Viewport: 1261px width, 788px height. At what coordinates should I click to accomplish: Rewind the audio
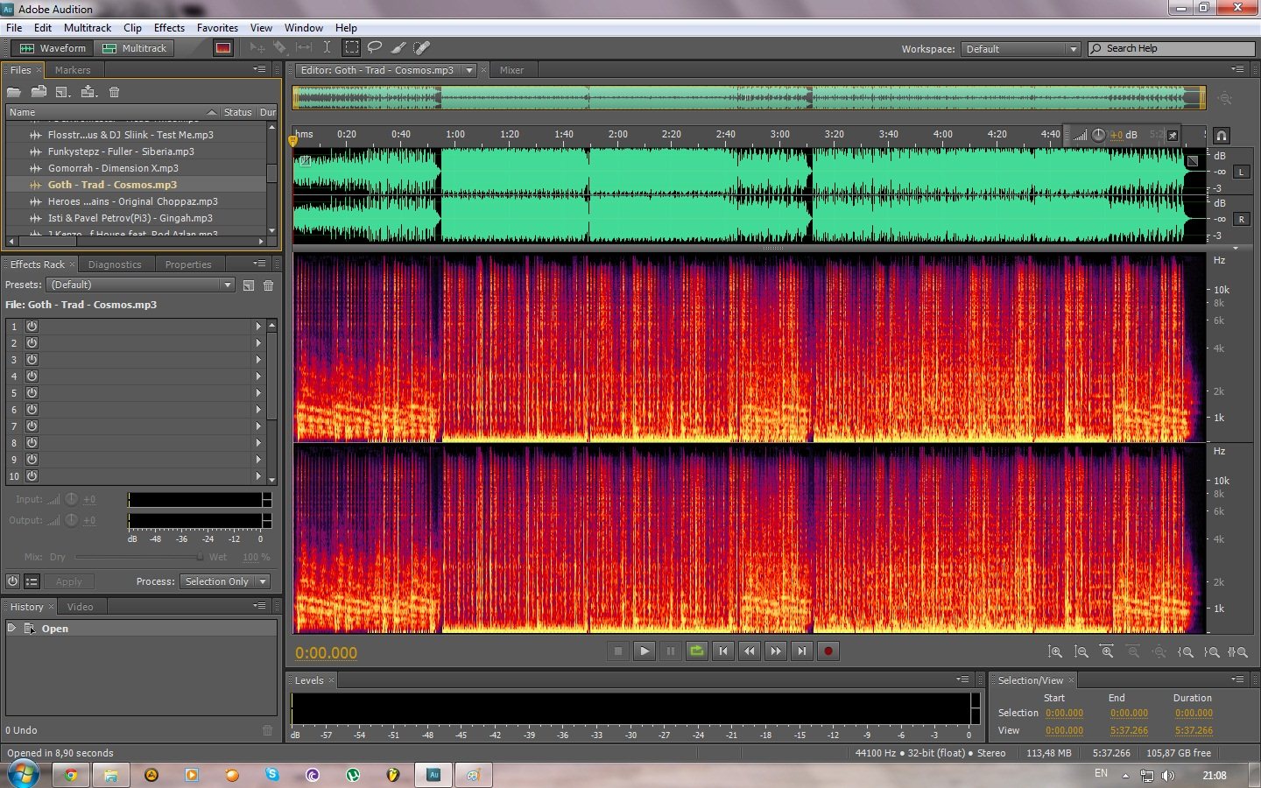750,651
